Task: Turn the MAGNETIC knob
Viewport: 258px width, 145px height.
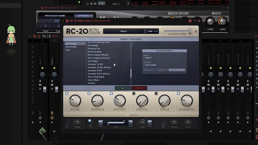Action: coord(187,100)
